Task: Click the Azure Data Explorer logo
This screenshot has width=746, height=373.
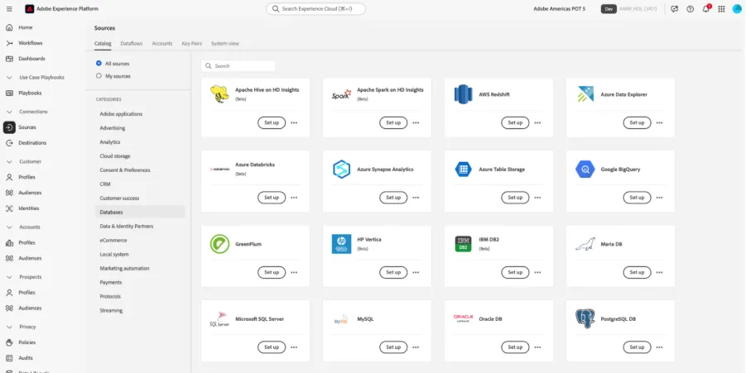Action: coord(585,94)
